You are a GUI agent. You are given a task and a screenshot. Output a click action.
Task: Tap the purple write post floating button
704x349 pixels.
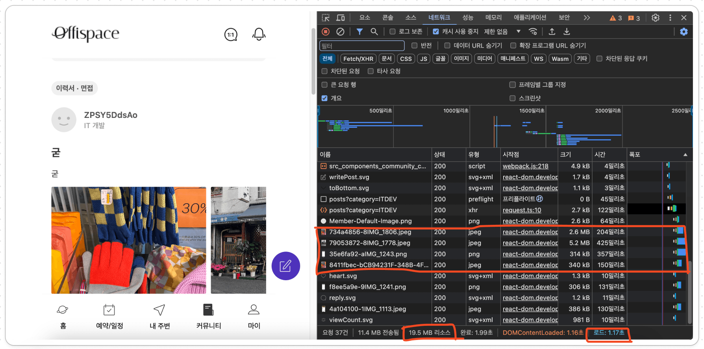[x=285, y=266]
